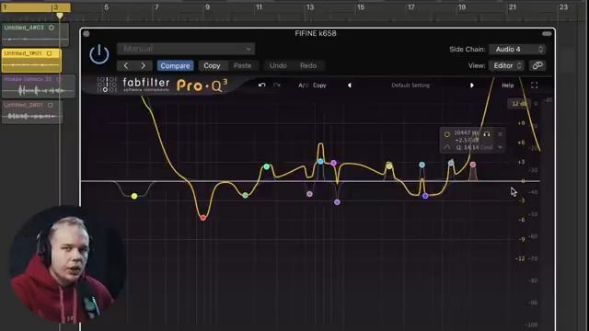589x331 pixels.
Task: Open the Default Setting preset menu
Action: point(410,86)
